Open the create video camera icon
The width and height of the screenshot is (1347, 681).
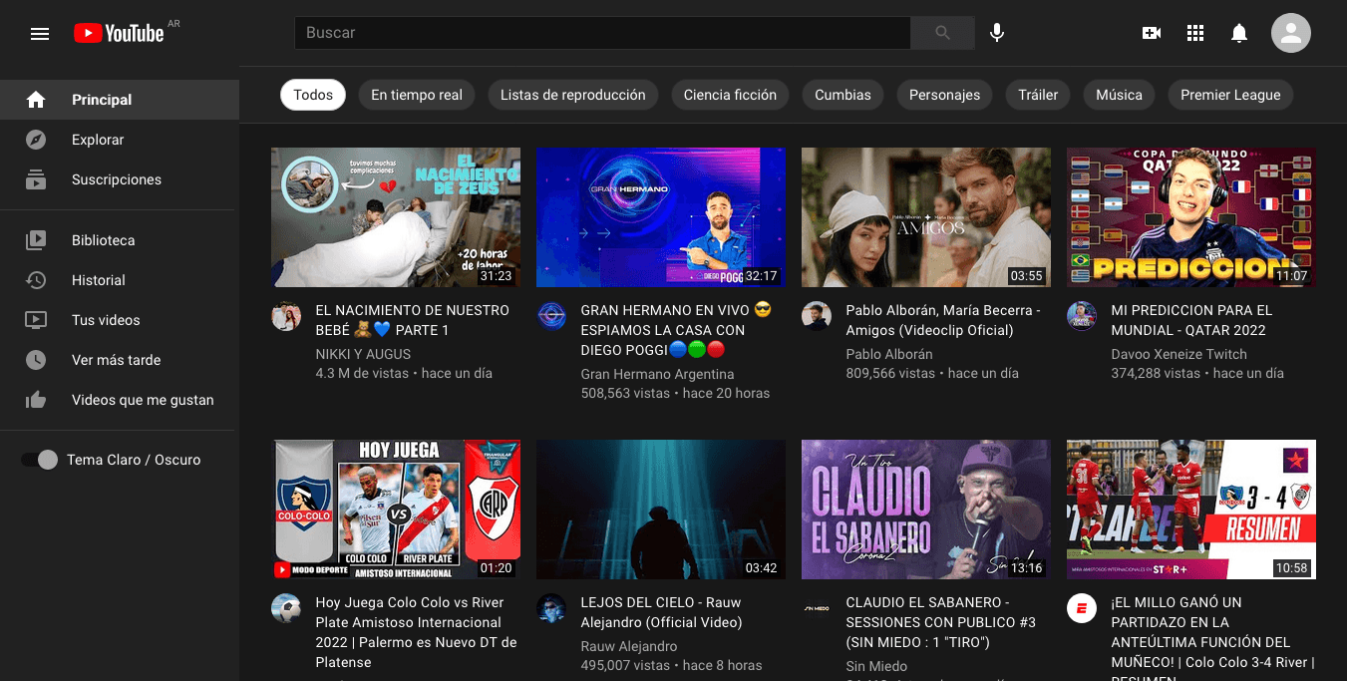click(1152, 33)
